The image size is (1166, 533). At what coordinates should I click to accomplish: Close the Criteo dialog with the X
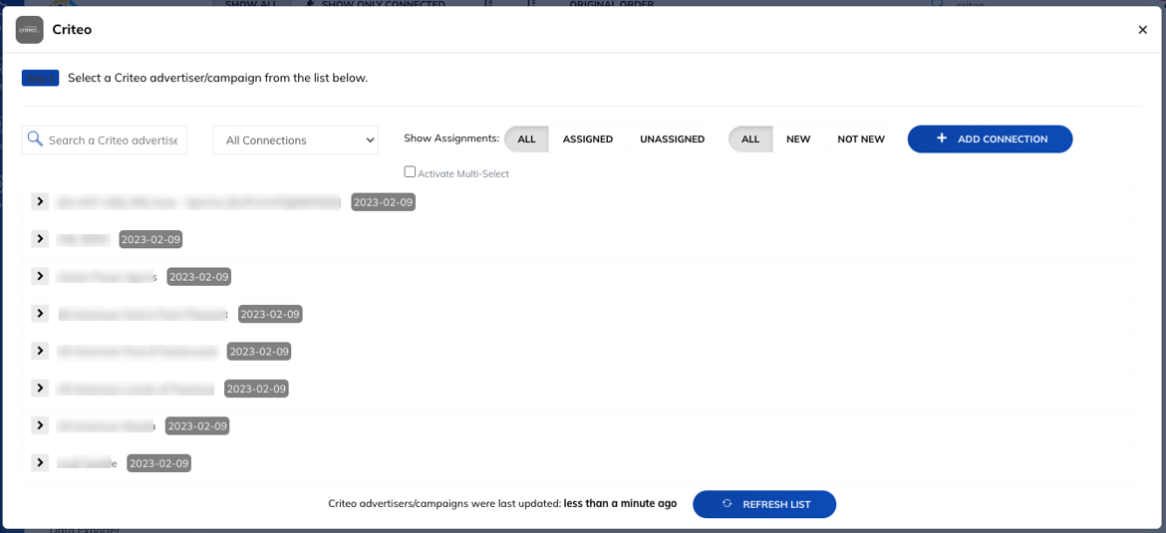(x=1143, y=30)
